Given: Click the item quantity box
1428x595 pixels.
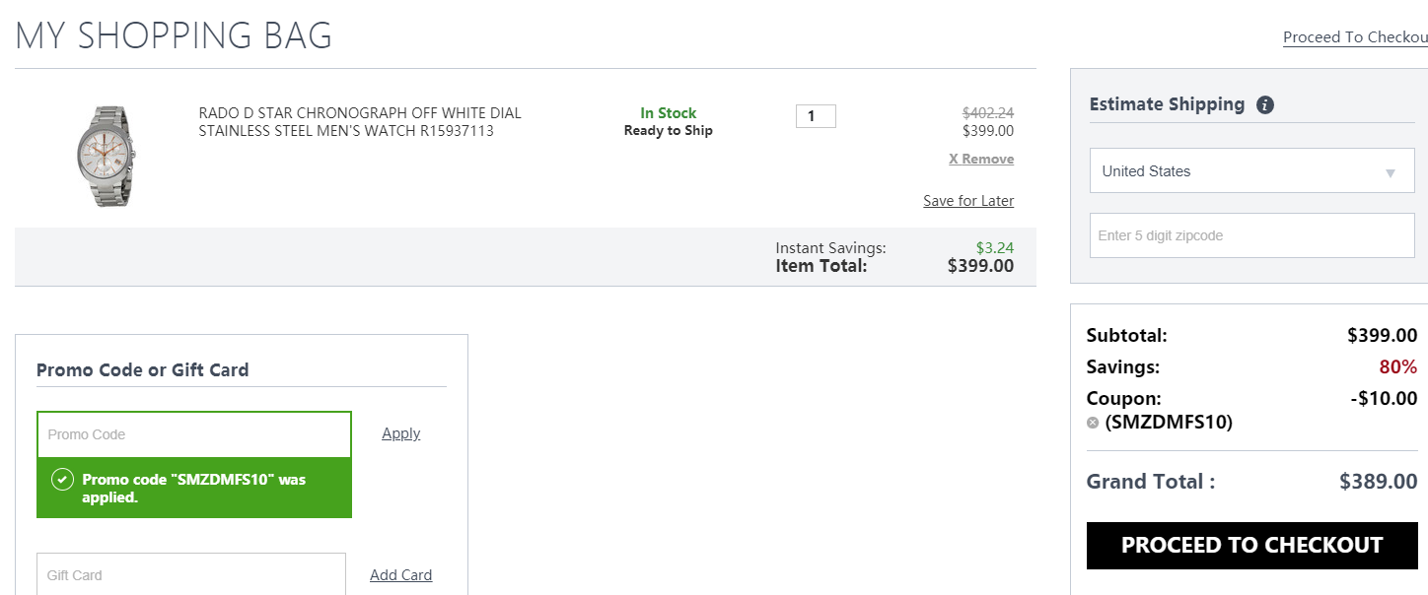Looking at the screenshot, I should (x=816, y=116).
